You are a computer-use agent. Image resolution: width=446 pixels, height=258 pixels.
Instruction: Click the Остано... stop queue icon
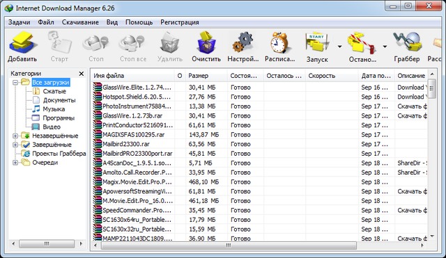pyautogui.click(x=362, y=43)
